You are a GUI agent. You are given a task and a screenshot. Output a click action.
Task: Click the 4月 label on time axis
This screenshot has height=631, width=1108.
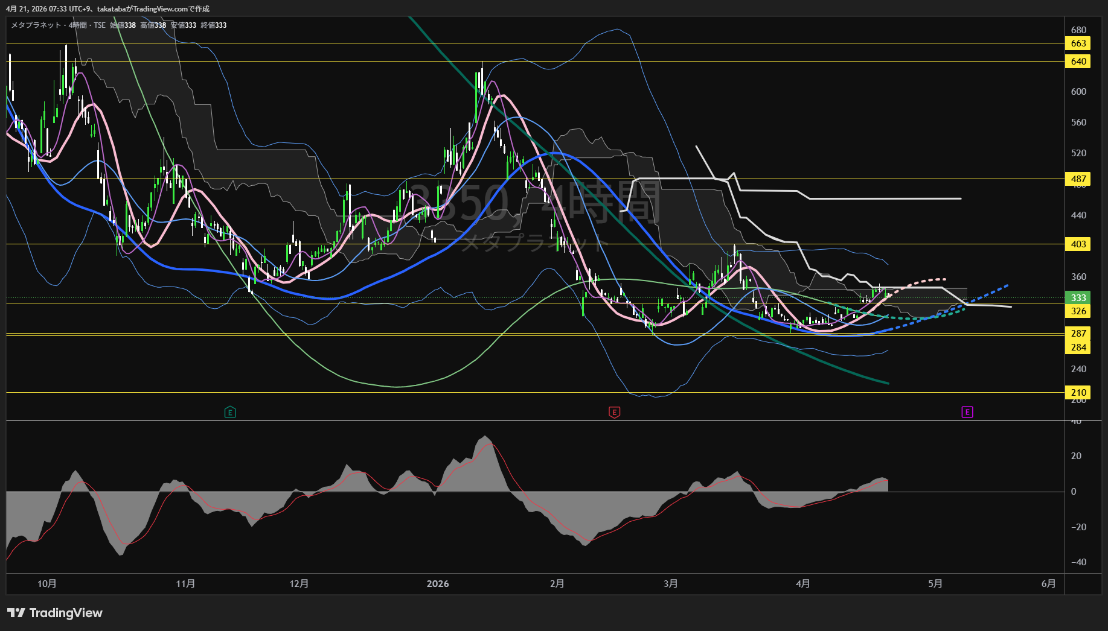pyautogui.click(x=802, y=584)
